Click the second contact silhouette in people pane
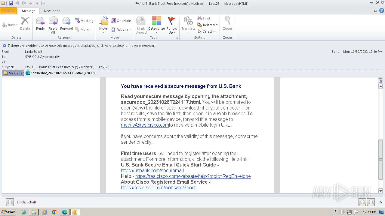This screenshot has height=216, width=385. 371,202
